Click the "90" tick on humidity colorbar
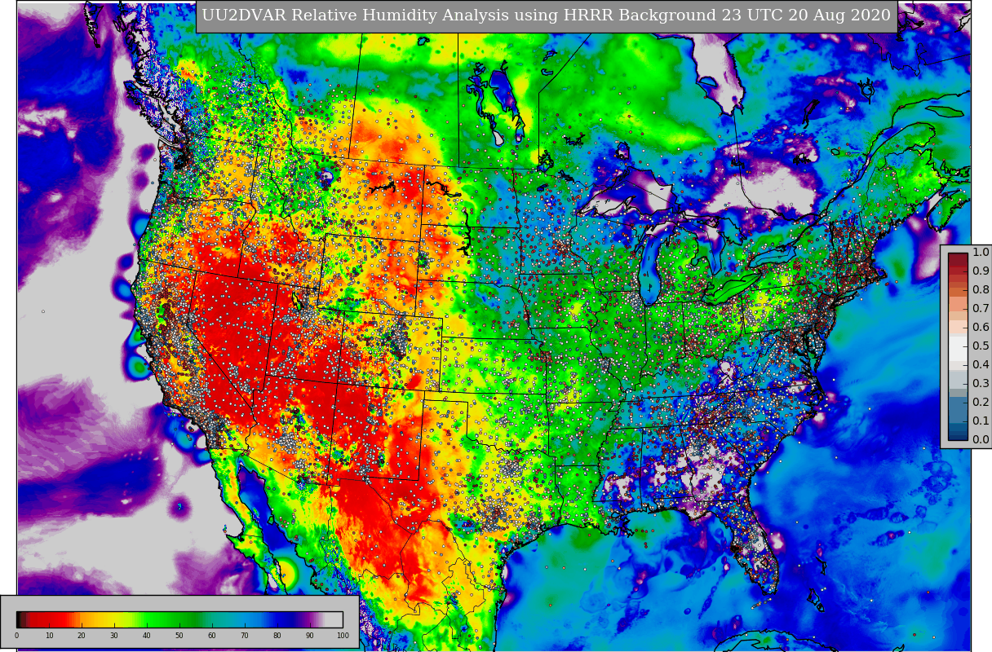 [x=310, y=636]
